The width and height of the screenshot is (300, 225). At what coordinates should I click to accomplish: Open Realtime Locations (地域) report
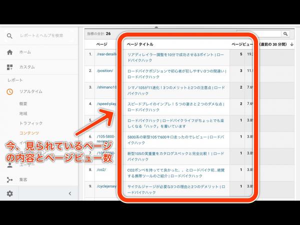click(23, 113)
